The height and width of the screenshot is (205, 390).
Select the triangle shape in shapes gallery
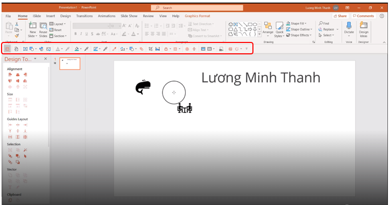pos(235,29)
